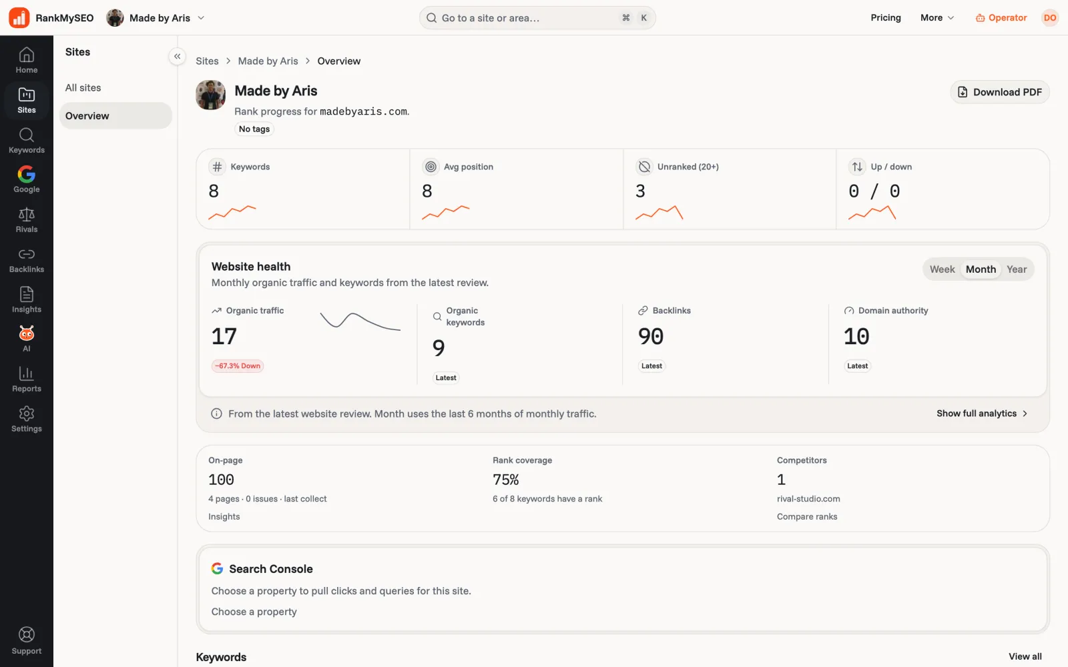
Task: Open Support at the sidebar bottom
Action: [x=27, y=641]
